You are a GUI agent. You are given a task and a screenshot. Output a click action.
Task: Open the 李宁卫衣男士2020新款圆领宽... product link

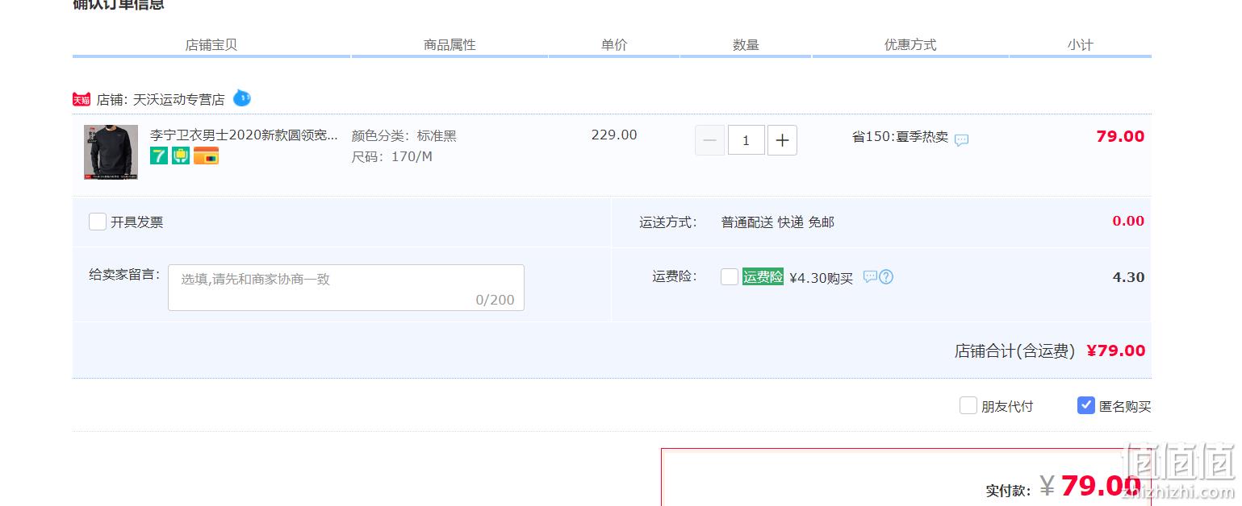pyautogui.click(x=244, y=135)
